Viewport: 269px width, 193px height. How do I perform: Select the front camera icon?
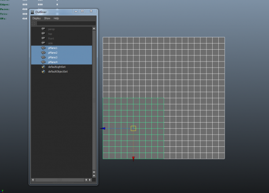click(x=43, y=38)
